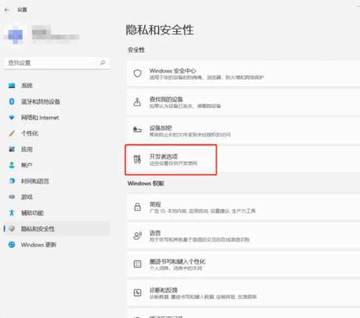Click the 设置 window title text

(x=22, y=10)
